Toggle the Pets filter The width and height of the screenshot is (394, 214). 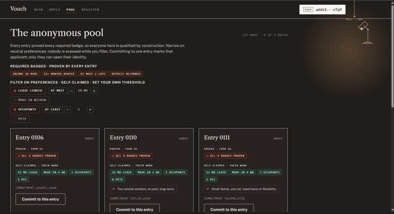tap(20, 119)
